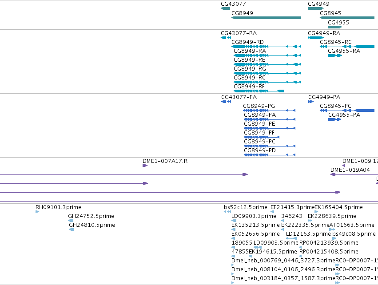Screen dimensions: 378x285
Task: Select protein CG8949-PA label
Action: coord(260,115)
